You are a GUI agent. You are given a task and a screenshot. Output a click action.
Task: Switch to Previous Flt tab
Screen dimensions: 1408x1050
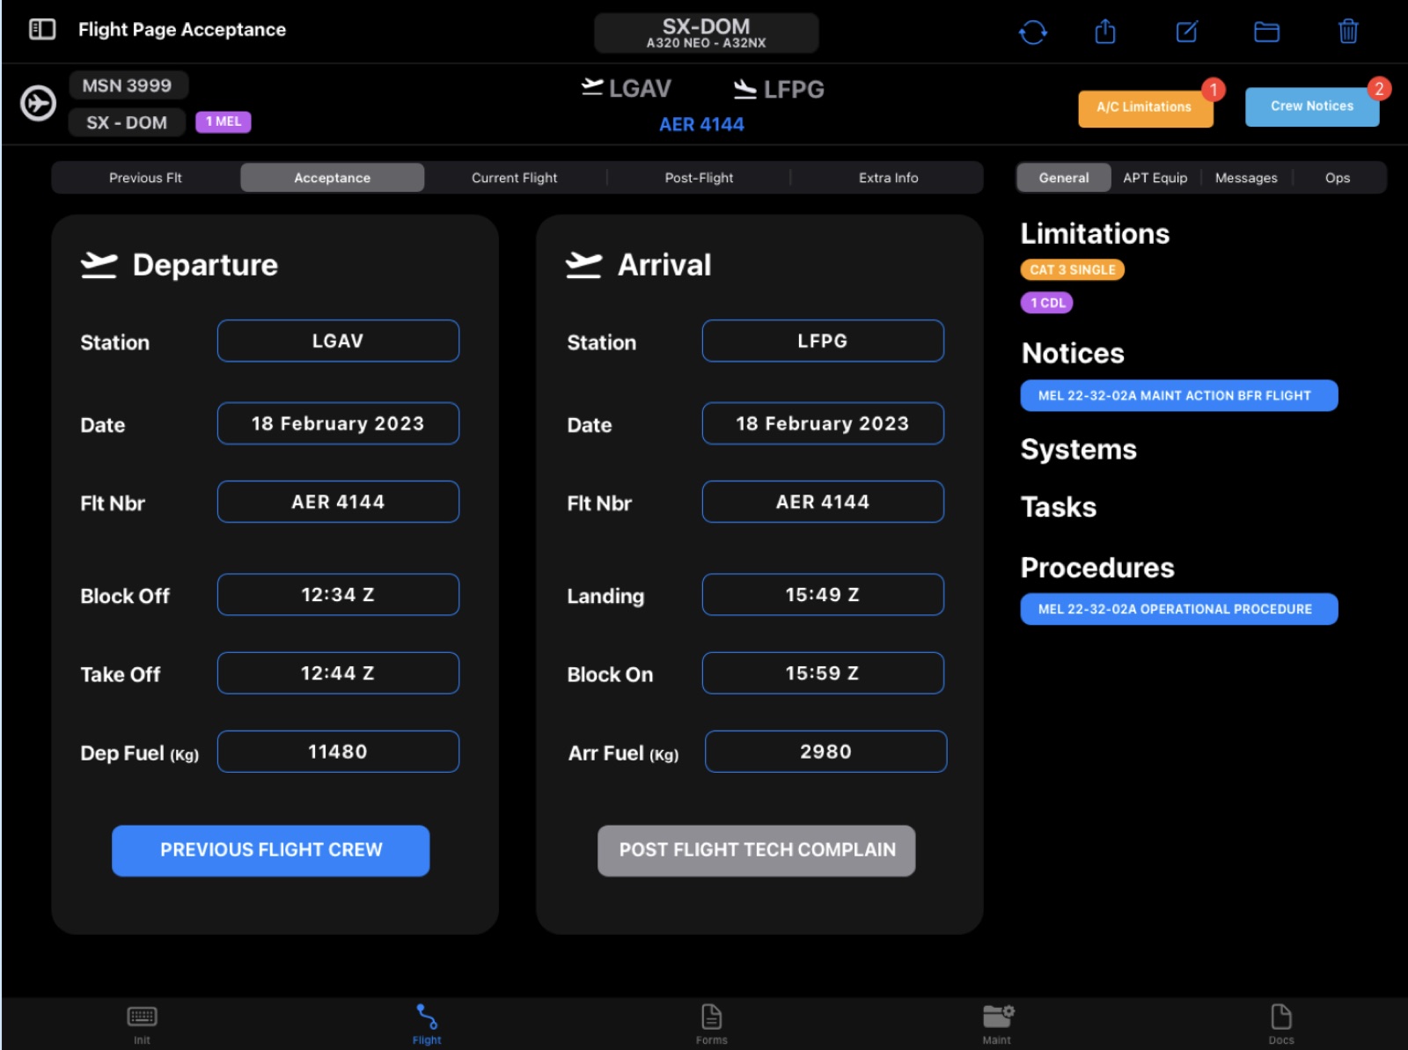tap(145, 178)
